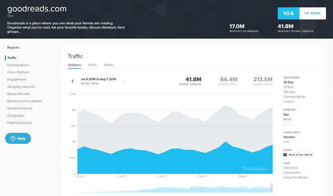Image resolution: width=333 pixels, height=196 pixels.
Task: Click the goodreads.com site title
Action: pos(37,9)
